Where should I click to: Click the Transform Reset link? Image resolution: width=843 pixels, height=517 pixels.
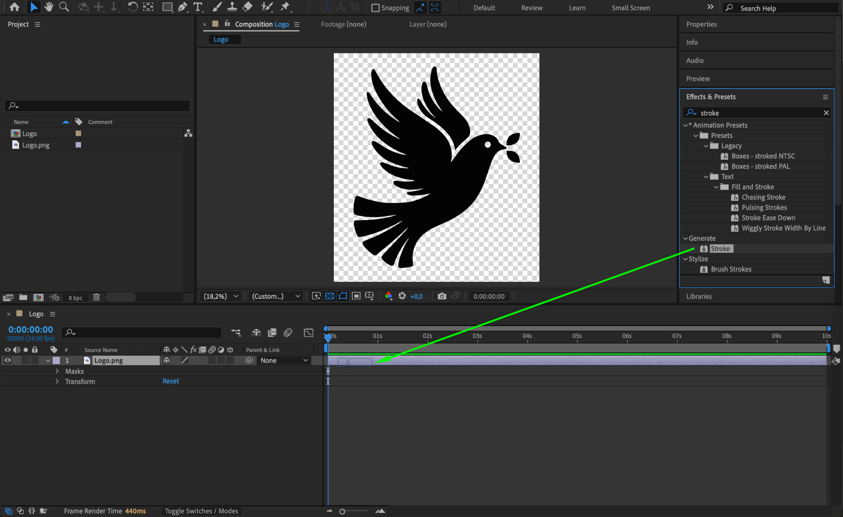(170, 381)
